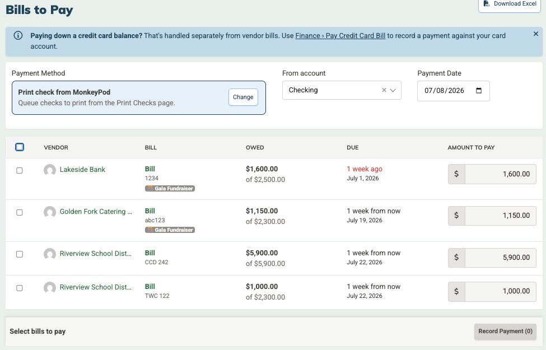Toggle the select-all bills checkbox

coord(20,147)
